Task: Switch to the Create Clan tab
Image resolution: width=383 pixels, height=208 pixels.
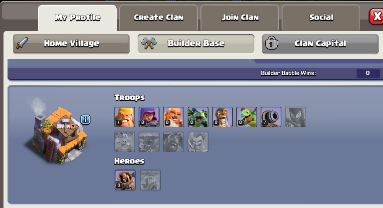Action: 159,17
